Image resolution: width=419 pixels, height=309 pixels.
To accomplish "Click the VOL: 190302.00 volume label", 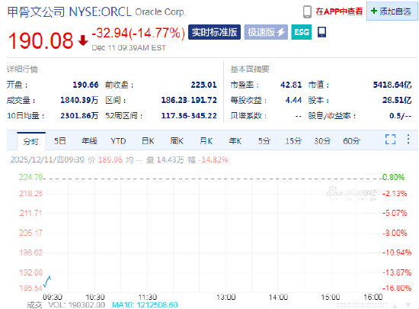I will [76, 305].
